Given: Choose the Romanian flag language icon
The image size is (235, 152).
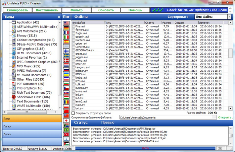Looking at the screenshot, I should click(66, 102).
